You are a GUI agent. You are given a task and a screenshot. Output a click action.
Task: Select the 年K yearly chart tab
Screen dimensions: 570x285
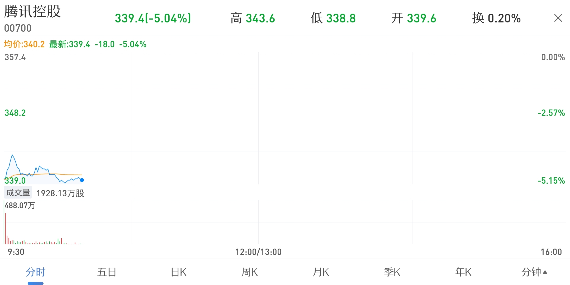click(463, 272)
